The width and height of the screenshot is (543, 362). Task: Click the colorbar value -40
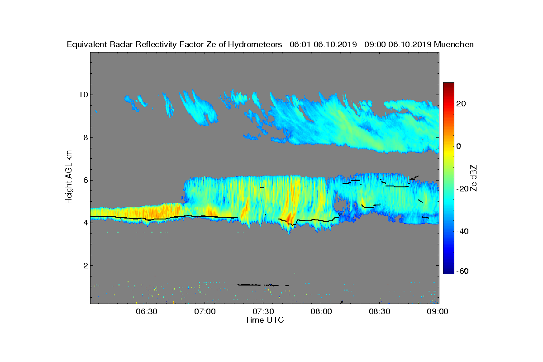point(461,231)
